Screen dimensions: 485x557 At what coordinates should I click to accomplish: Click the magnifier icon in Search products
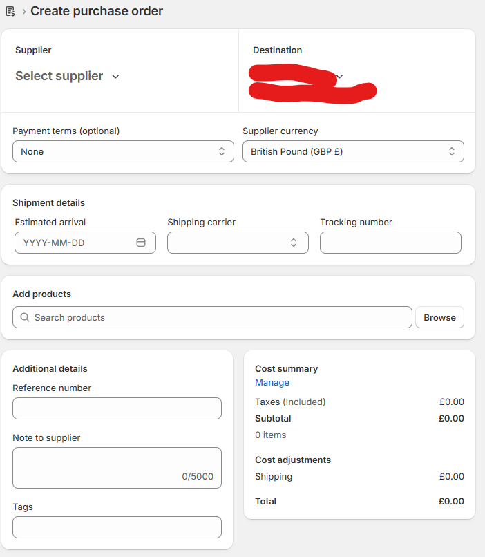24,317
